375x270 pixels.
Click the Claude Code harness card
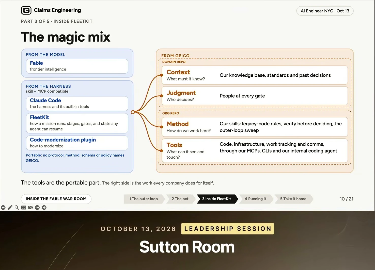77,104
